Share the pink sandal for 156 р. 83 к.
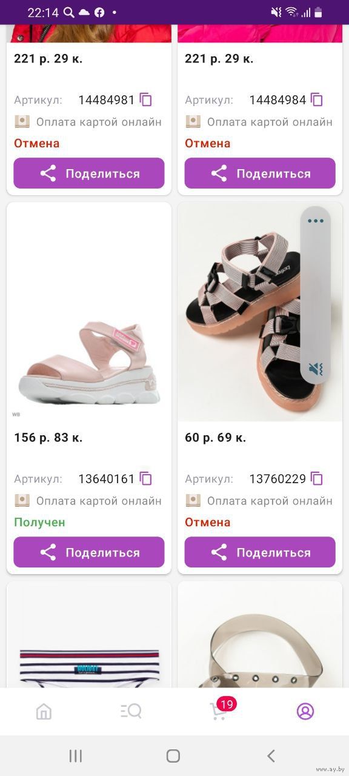This screenshot has width=349, height=776. point(89,552)
